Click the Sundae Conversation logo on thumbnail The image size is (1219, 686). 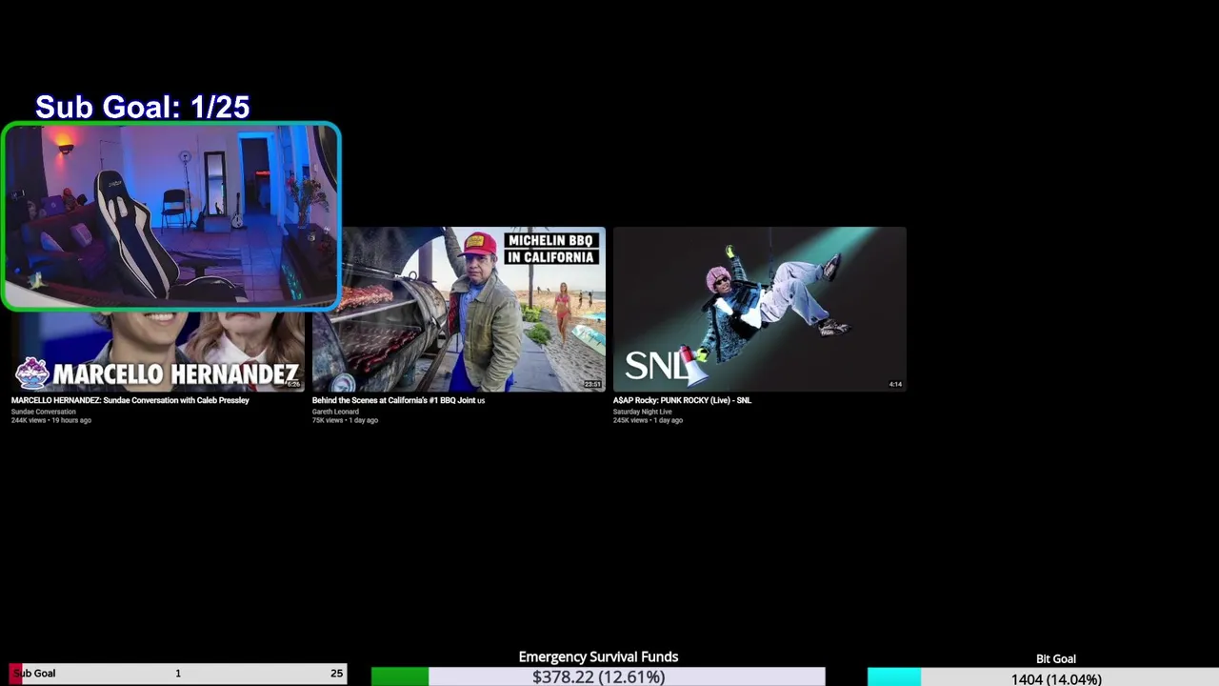coord(31,373)
